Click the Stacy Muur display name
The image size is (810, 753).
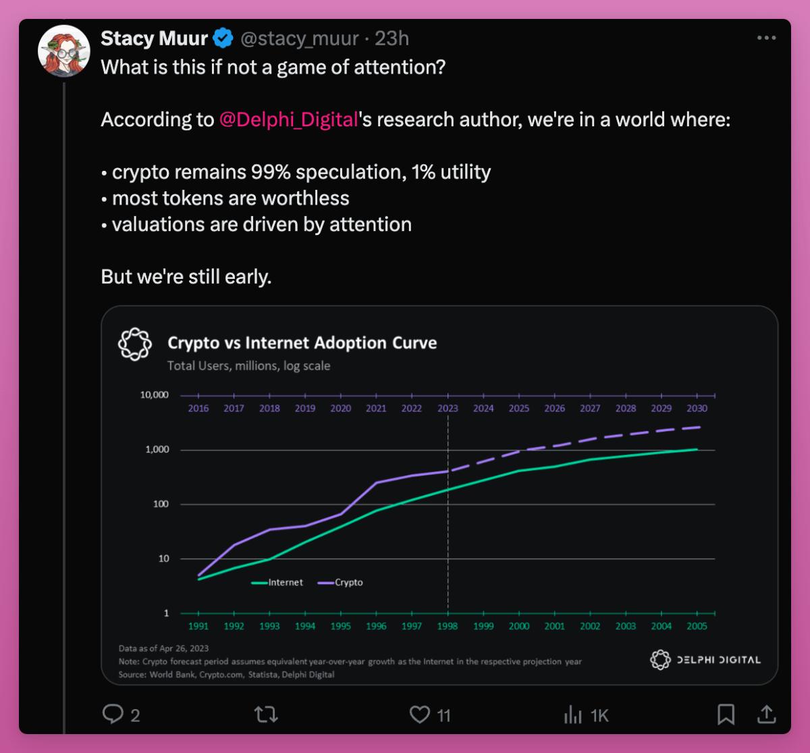(x=154, y=38)
